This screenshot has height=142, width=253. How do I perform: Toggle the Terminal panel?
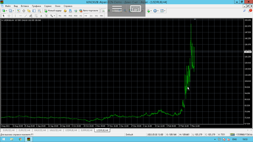(34, 11)
